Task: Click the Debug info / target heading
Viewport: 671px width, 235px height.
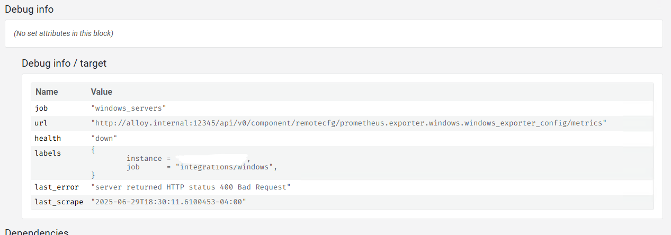Action: [x=64, y=63]
